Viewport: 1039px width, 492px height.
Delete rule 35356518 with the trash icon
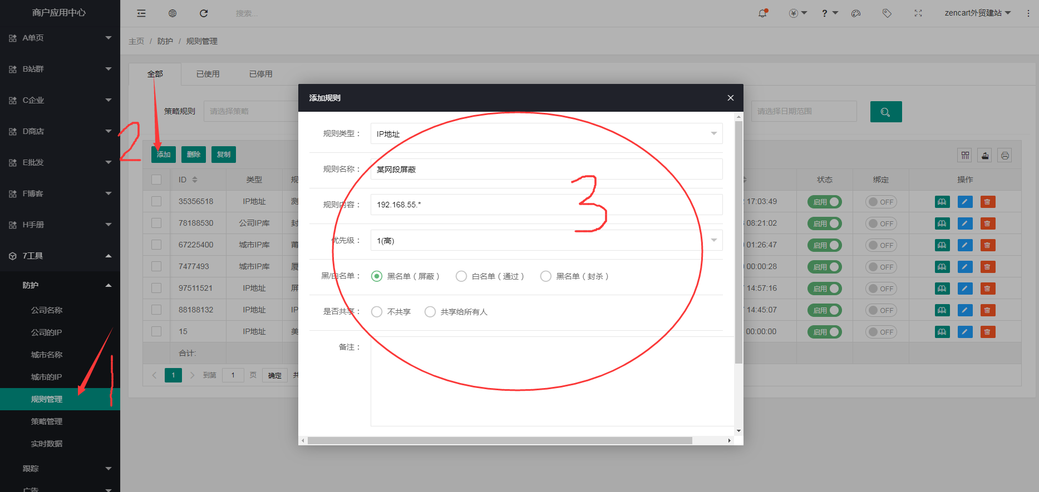987,202
